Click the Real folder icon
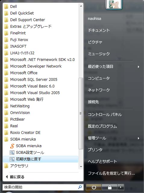The height and width of the screenshot is (193, 144). click(6, 126)
